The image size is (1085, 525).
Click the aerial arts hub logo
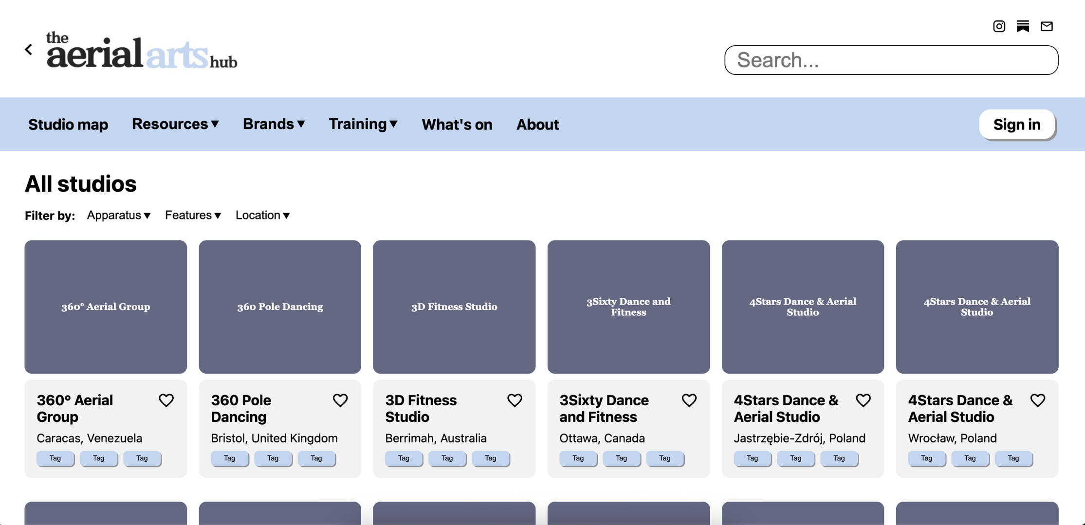tap(141, 52)
